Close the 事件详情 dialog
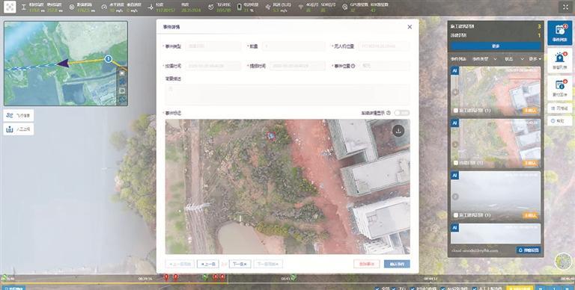Image resolution: width=575 pixels, height=290 pixels. click(x=410, y=27)
